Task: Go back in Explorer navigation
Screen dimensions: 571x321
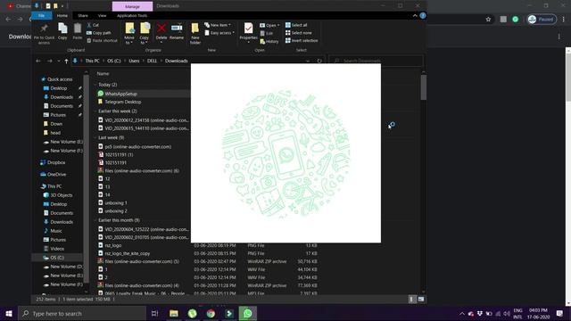Action: 38,61
